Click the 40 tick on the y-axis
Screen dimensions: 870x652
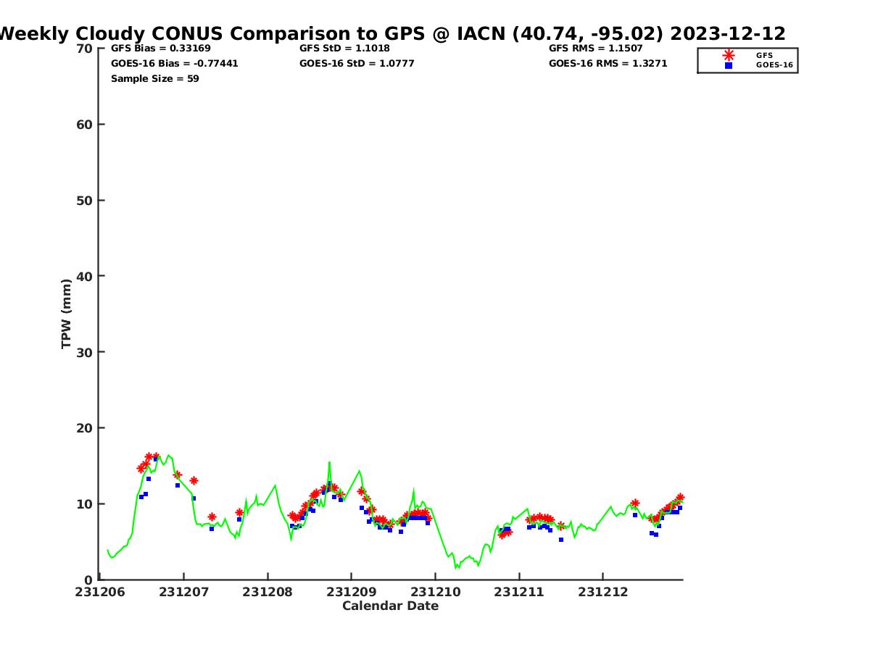[x=84, y=276]
